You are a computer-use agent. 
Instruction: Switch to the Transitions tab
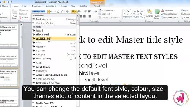(x=37, y=6)
